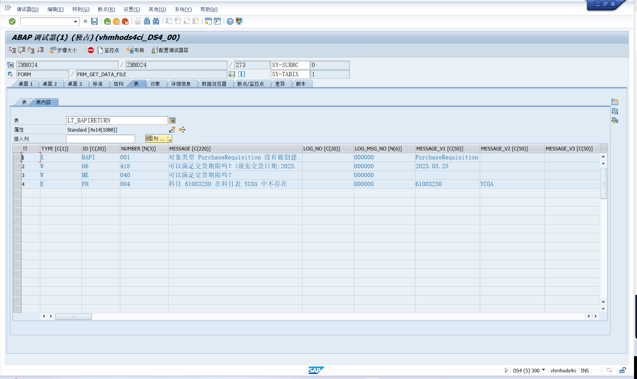637x379 pixels.
Task: Toggle 步骤大小 step size button
Action: point(63,50)
